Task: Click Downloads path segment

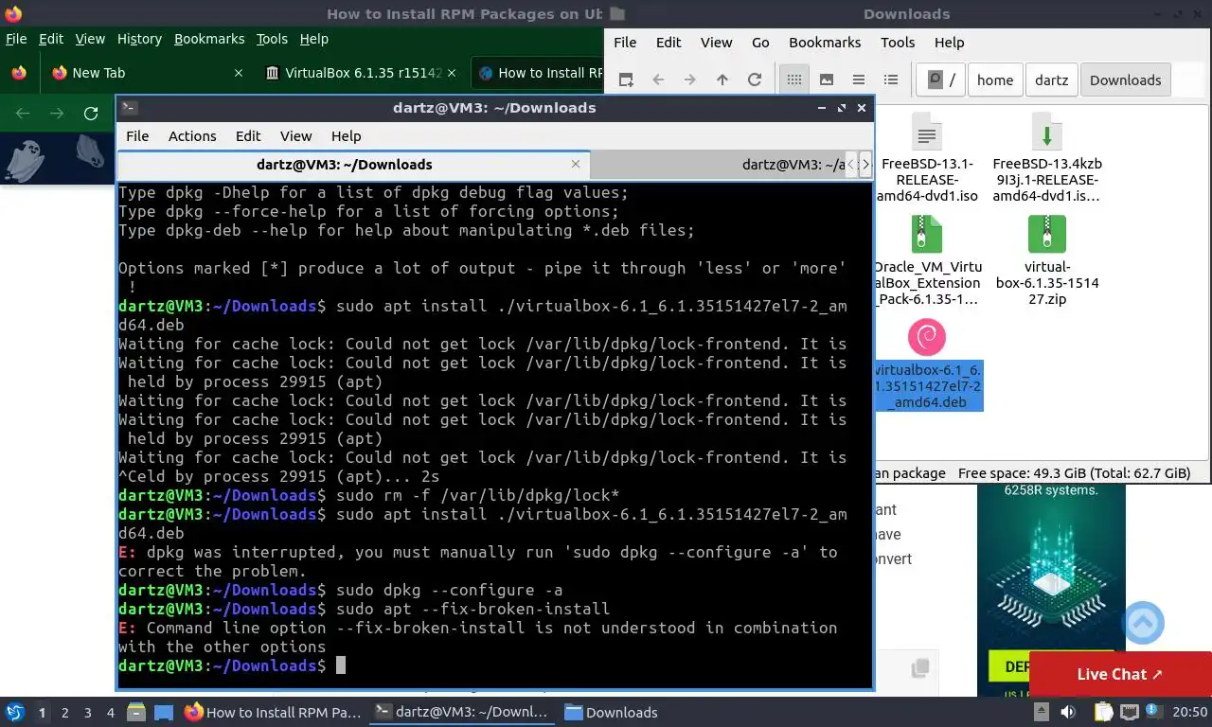Action: pos(1125,80)
